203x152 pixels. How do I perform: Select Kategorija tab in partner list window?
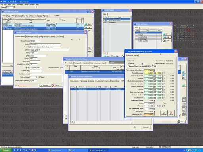[x=39, y=16]
